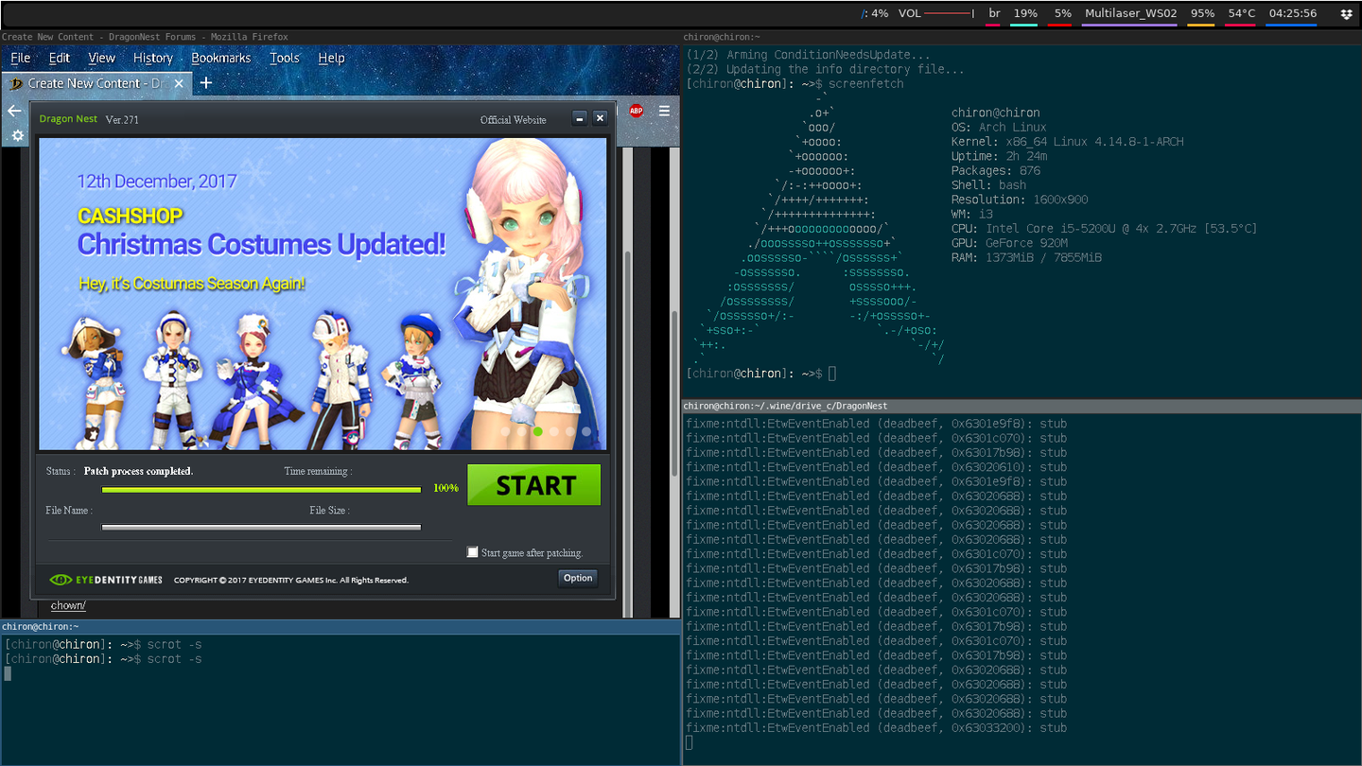Click the 04:25:56 clock in status bar
The height and width of the screenshot is (766, 1362).
1292,14
